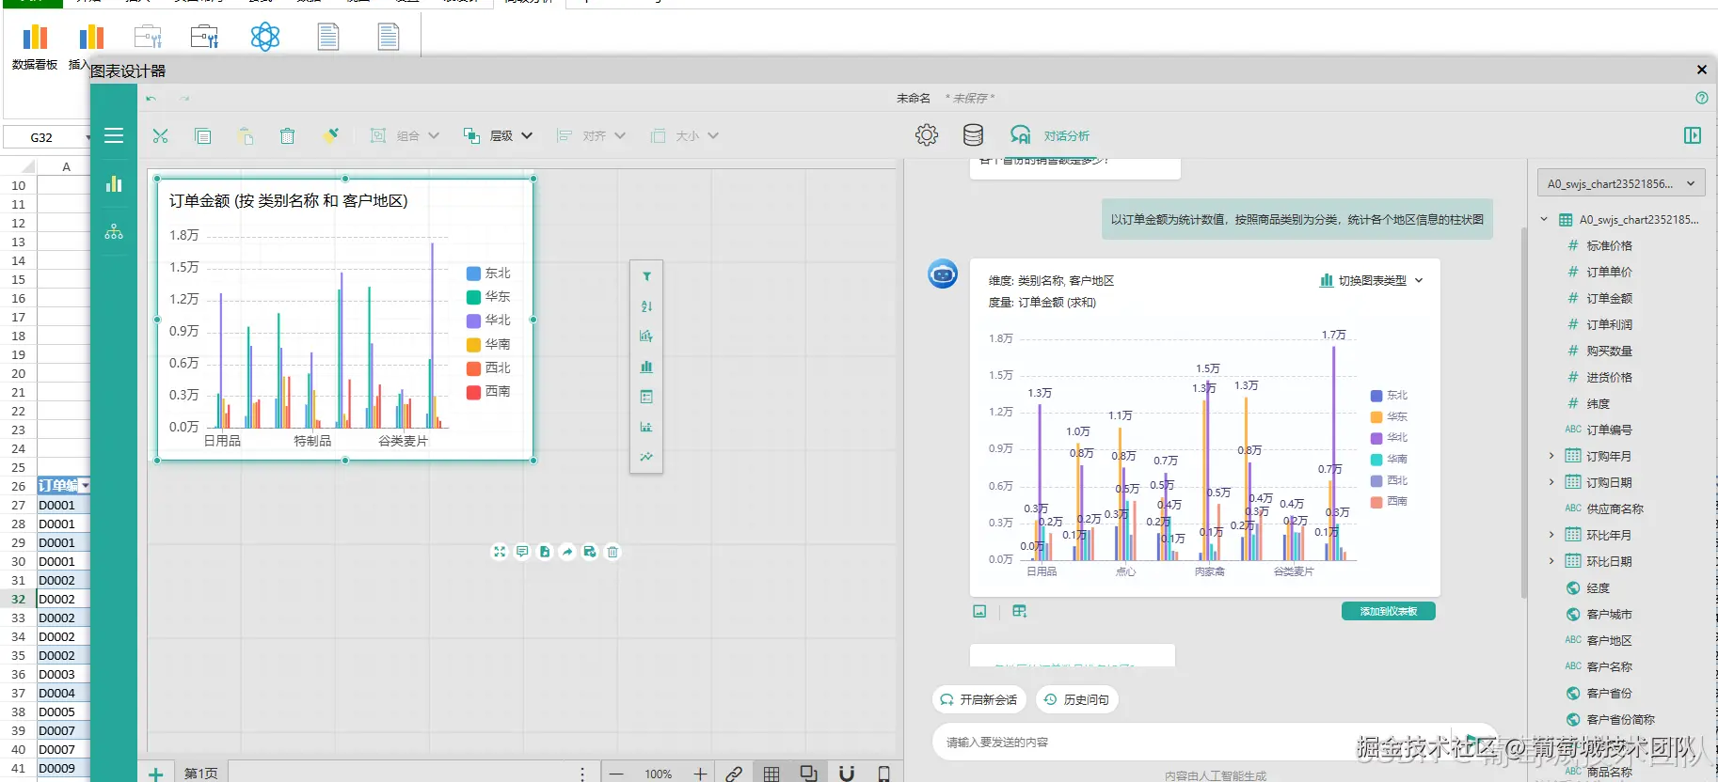This screenshot has height=782, width=1718.
Task: Click the image view icon under AI chart
Action: (979, 611)
